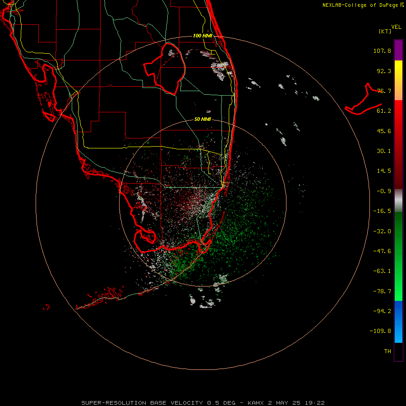Pick the -47.6 scale value

tap(382, 251)
